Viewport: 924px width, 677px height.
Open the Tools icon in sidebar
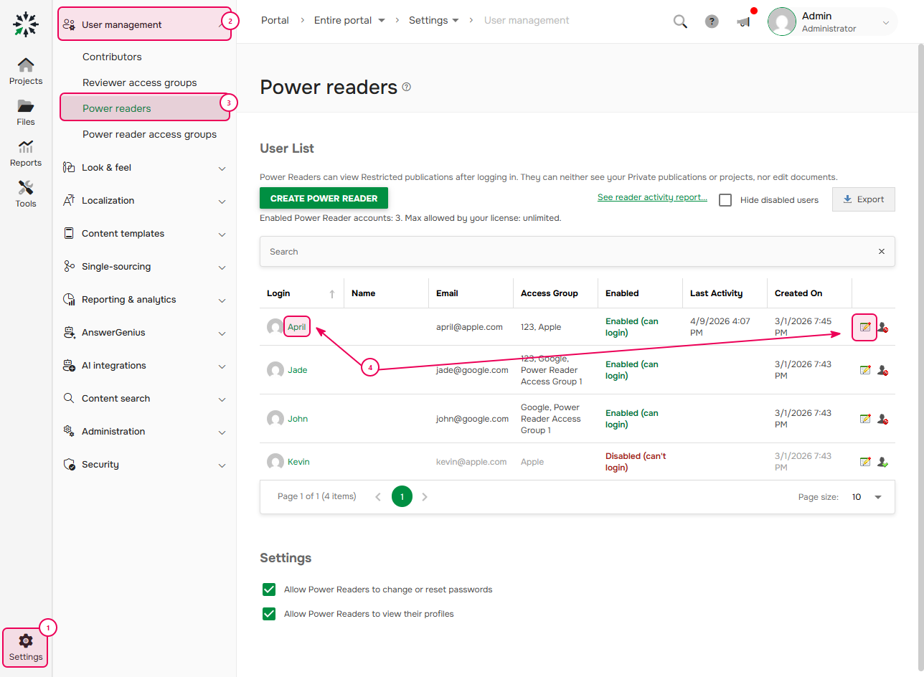[x=26, y=188]
